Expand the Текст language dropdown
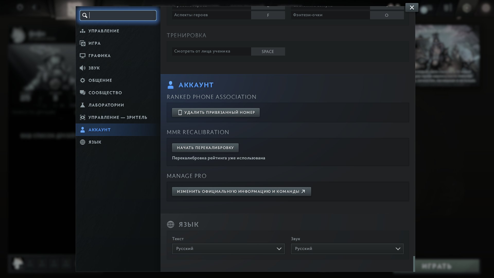The image size is (494, 278). pos(228,249)
